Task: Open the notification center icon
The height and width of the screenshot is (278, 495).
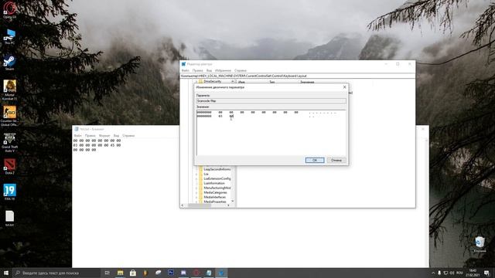Action: pyautogui.click(x=486, y=273)
